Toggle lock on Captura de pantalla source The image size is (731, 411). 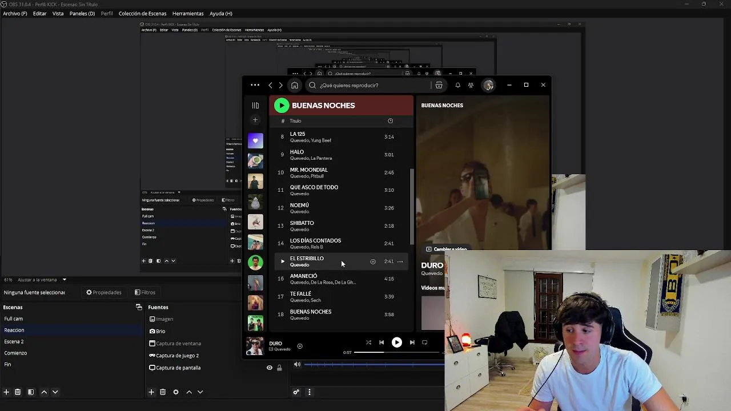click(279, 368)
